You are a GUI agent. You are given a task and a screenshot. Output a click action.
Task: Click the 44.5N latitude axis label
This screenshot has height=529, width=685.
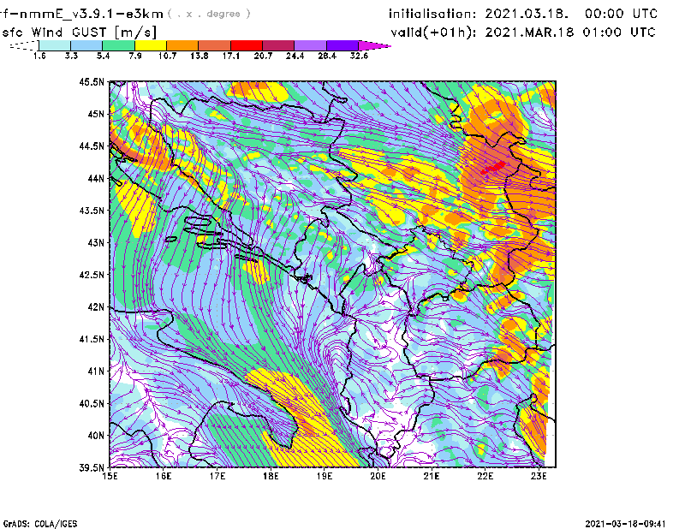[92, 146]
